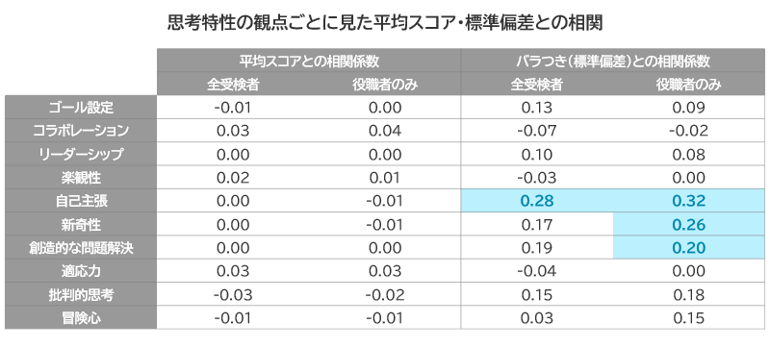Click the chart title text
Viewport: 770px width, 348px height.
click(385, 22)
